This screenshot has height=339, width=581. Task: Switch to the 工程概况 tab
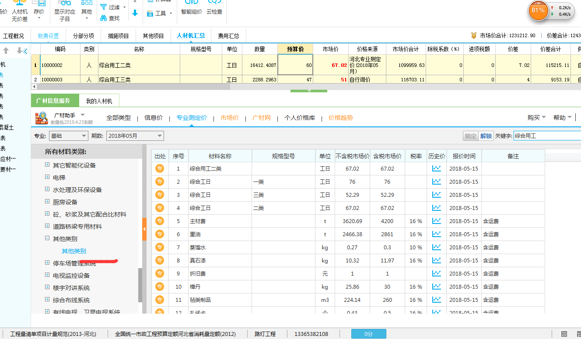pyautogui.click(x=14, y=36)
